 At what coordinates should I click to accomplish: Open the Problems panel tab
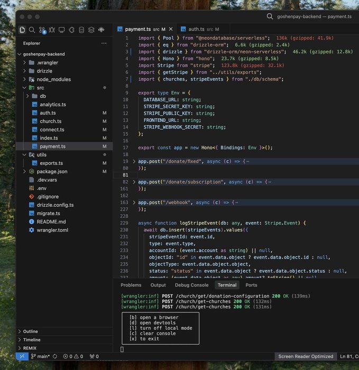[x=131, y=285]
